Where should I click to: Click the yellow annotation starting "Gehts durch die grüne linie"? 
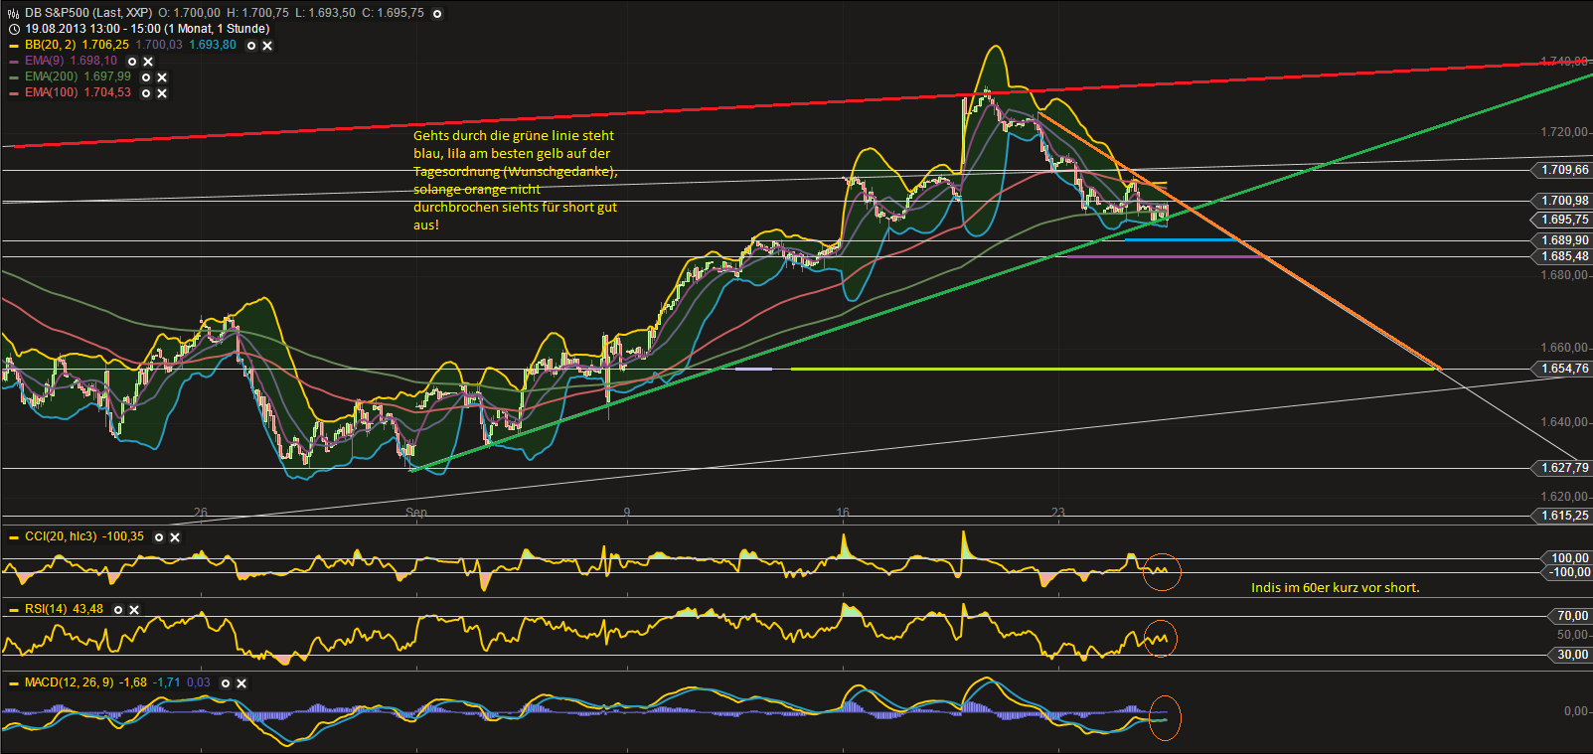516,180
